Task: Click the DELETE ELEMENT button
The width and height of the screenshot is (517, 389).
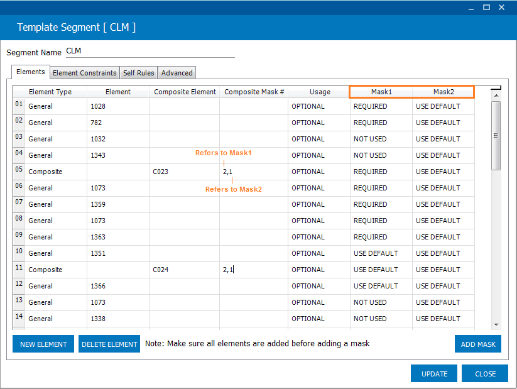Action: [x=109, y=344]
